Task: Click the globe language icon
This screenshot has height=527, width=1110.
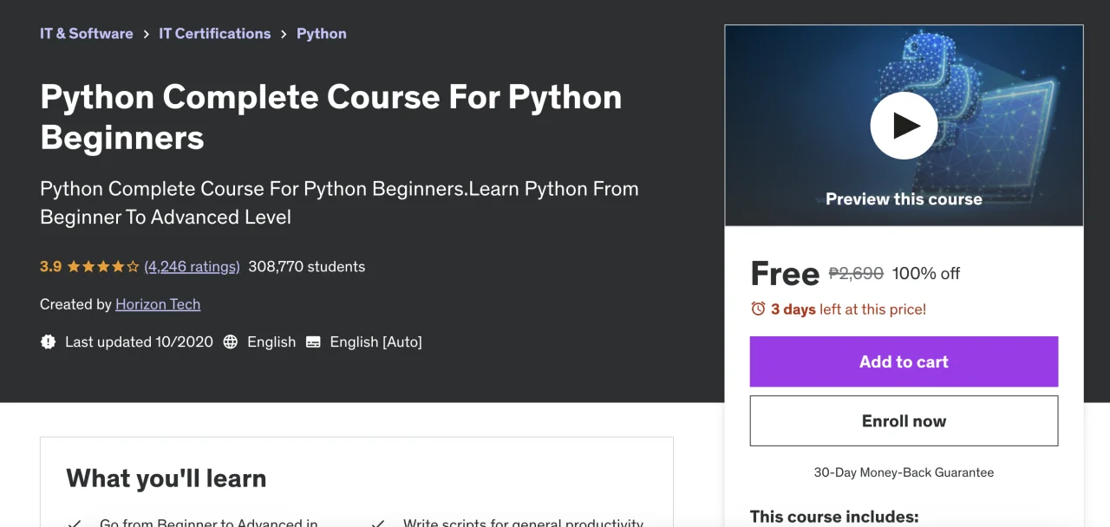Action: pyautogui.click(x=231, y=342)
